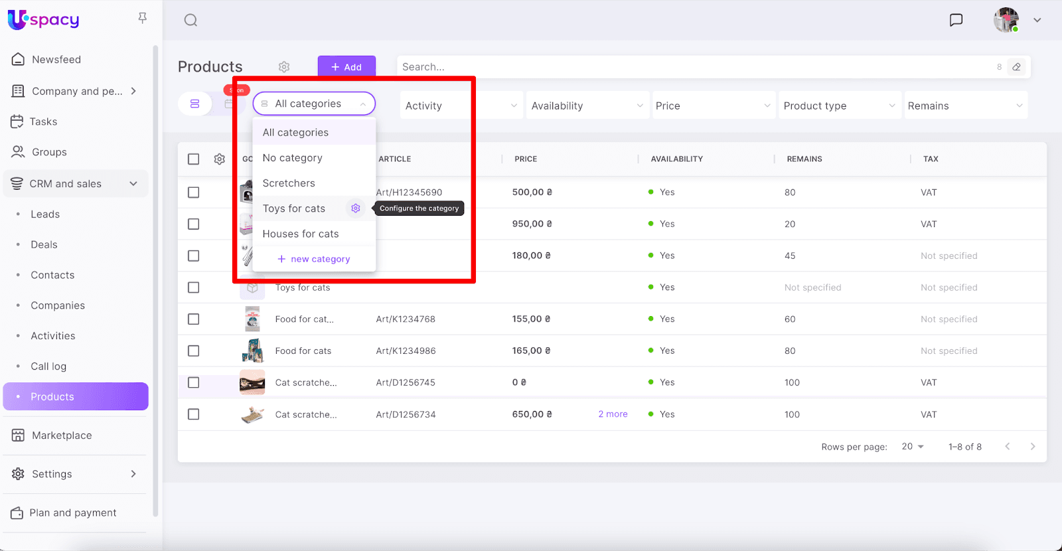Image resolution: width=1062 pixels, height=551 pixels.
Task: Click the Add product button
Action: pos(346,67)
